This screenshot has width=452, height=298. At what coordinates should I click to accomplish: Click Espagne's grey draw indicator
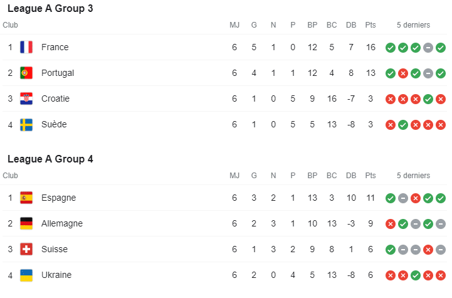tap(403, 198)
